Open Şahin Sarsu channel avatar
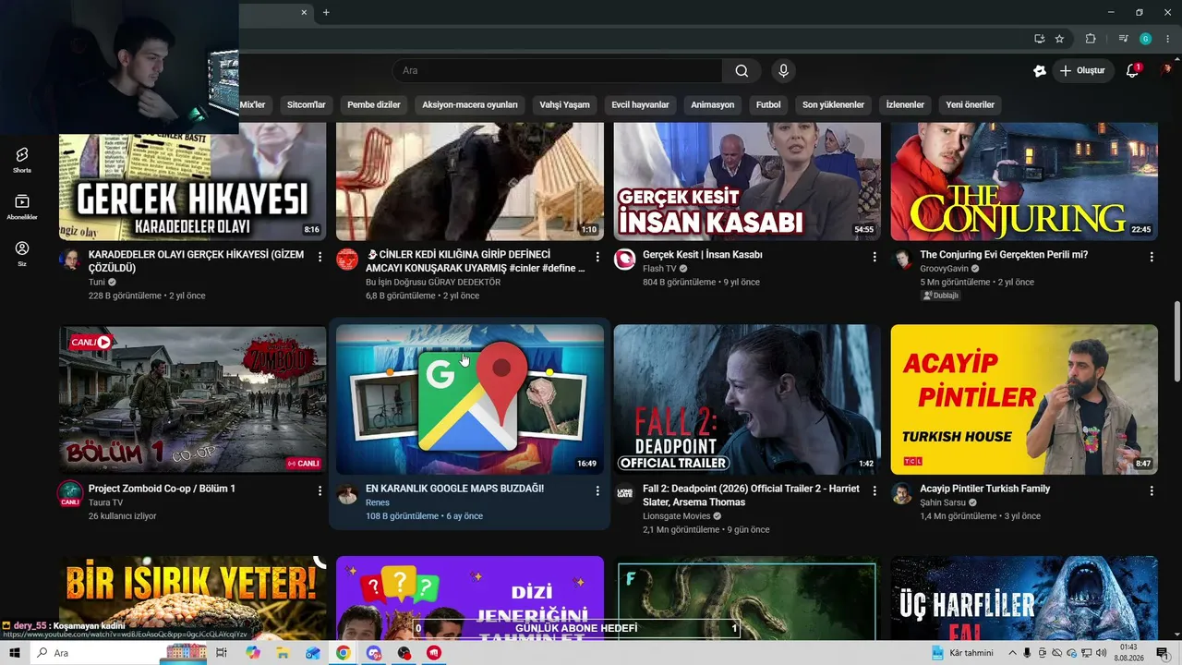 pyautogui.click(x=901, y=493)
